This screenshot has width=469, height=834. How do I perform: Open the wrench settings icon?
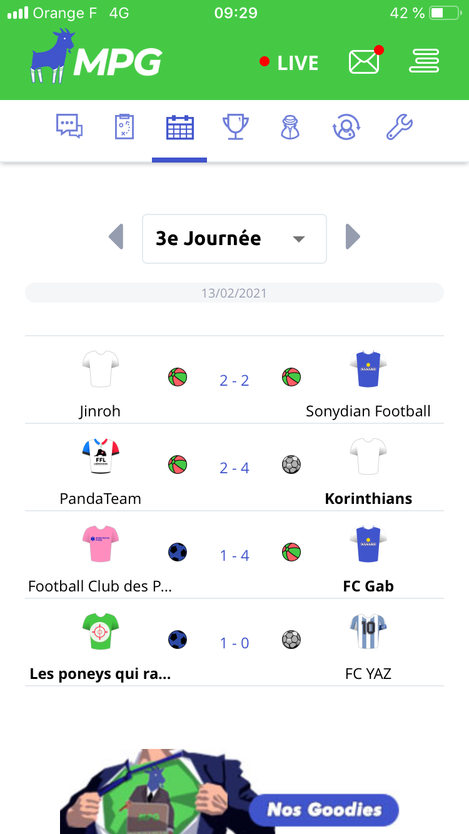click(399, 127)
